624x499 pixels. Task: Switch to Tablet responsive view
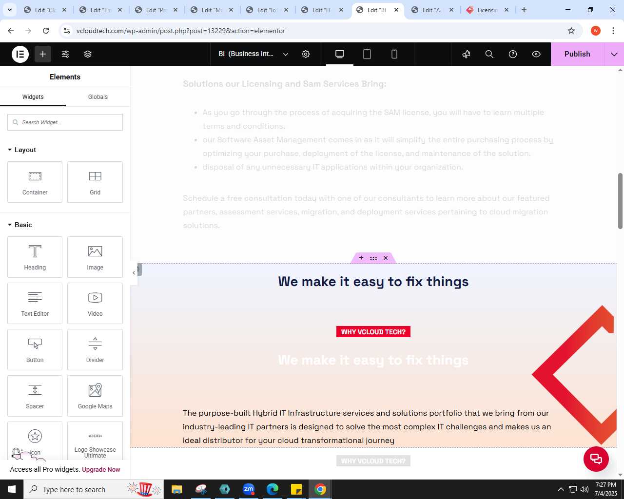367,54
